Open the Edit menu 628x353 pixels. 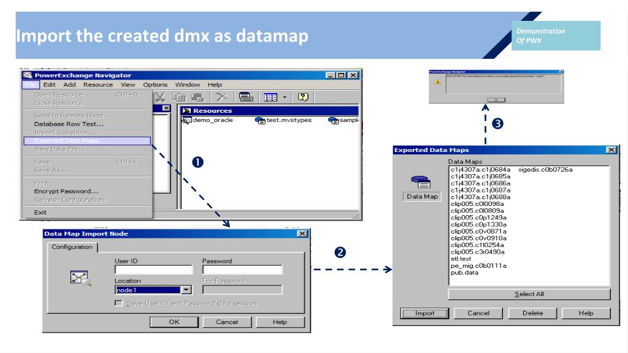[49, 85]
